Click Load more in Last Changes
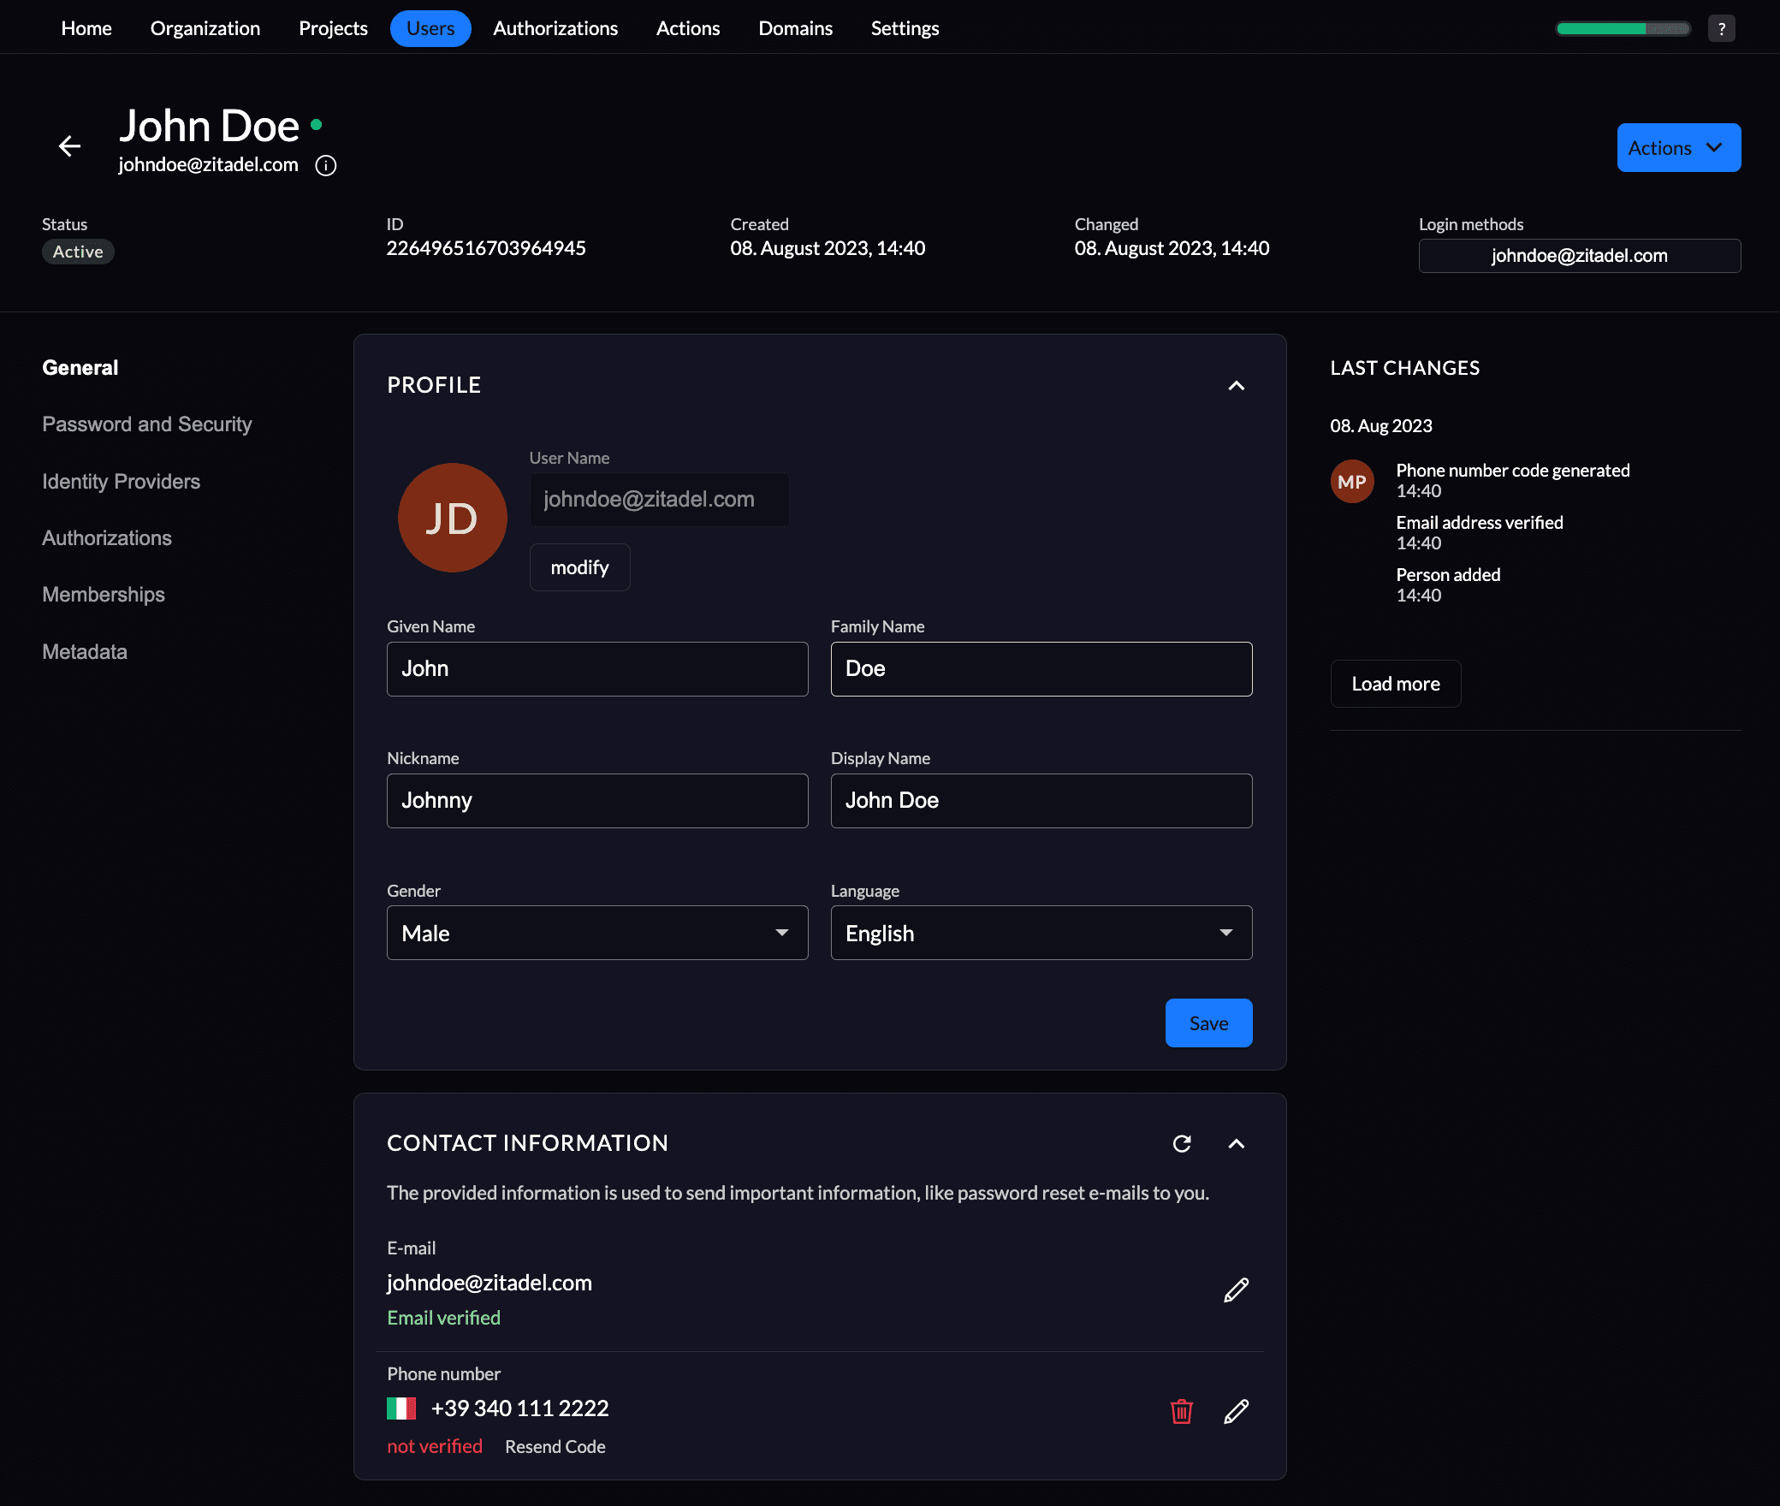This screenshot has width=1780, height=1506. pyautogui.click(x=1396, y=683)
